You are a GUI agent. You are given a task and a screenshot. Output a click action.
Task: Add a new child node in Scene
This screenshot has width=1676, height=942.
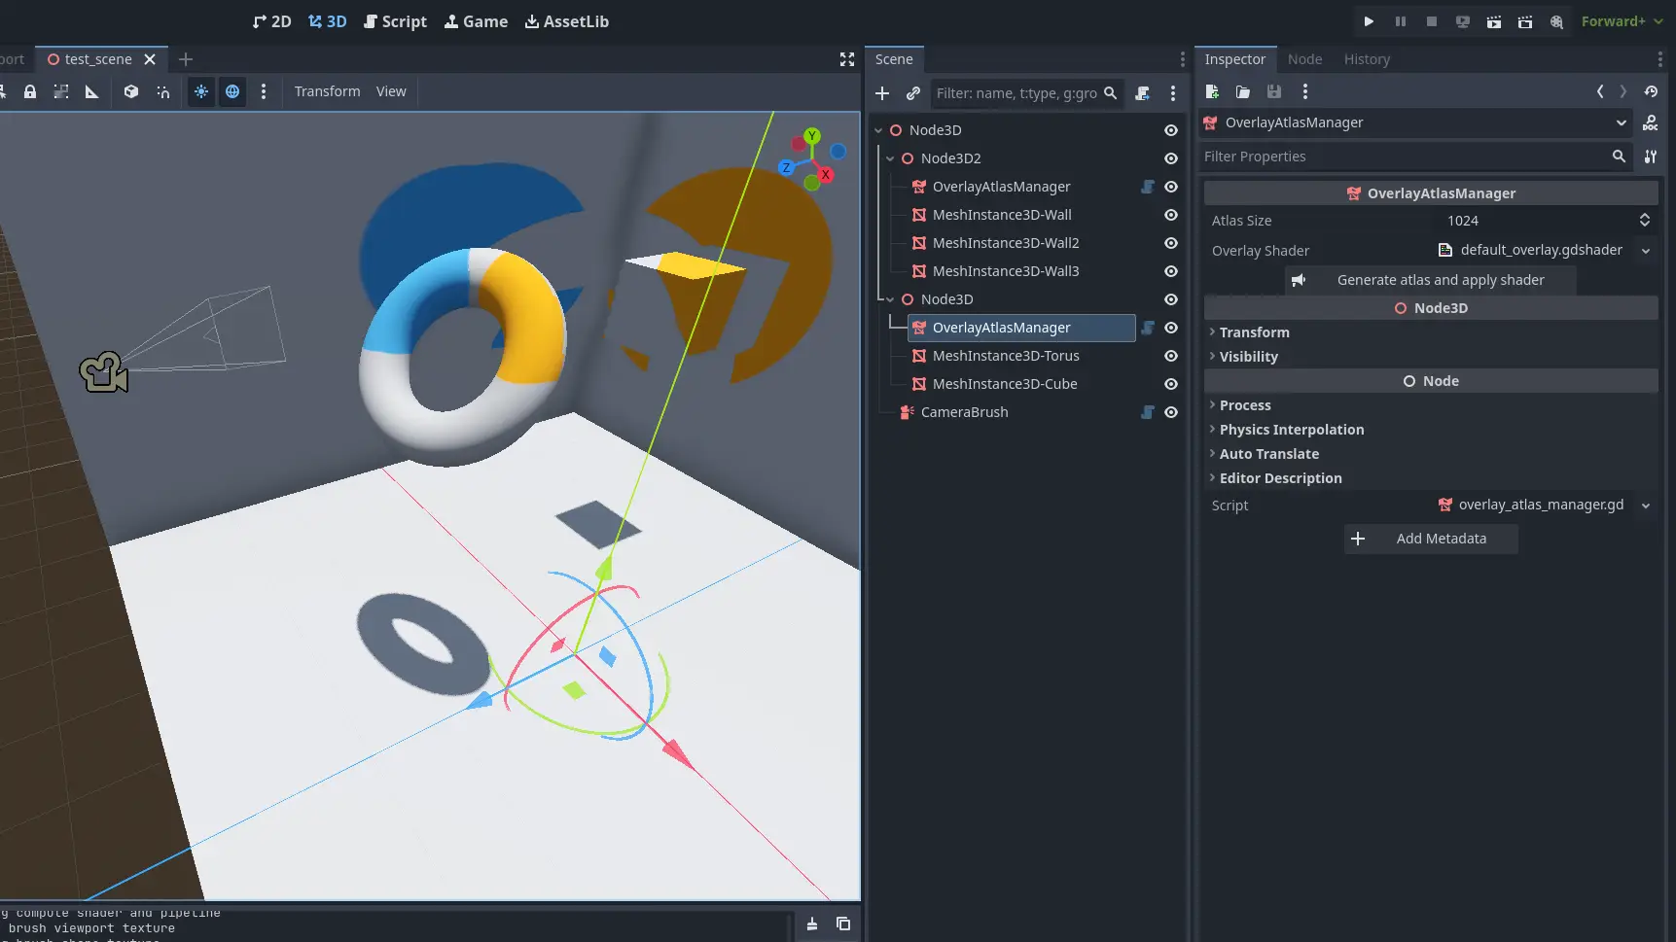tap(882, 93)
